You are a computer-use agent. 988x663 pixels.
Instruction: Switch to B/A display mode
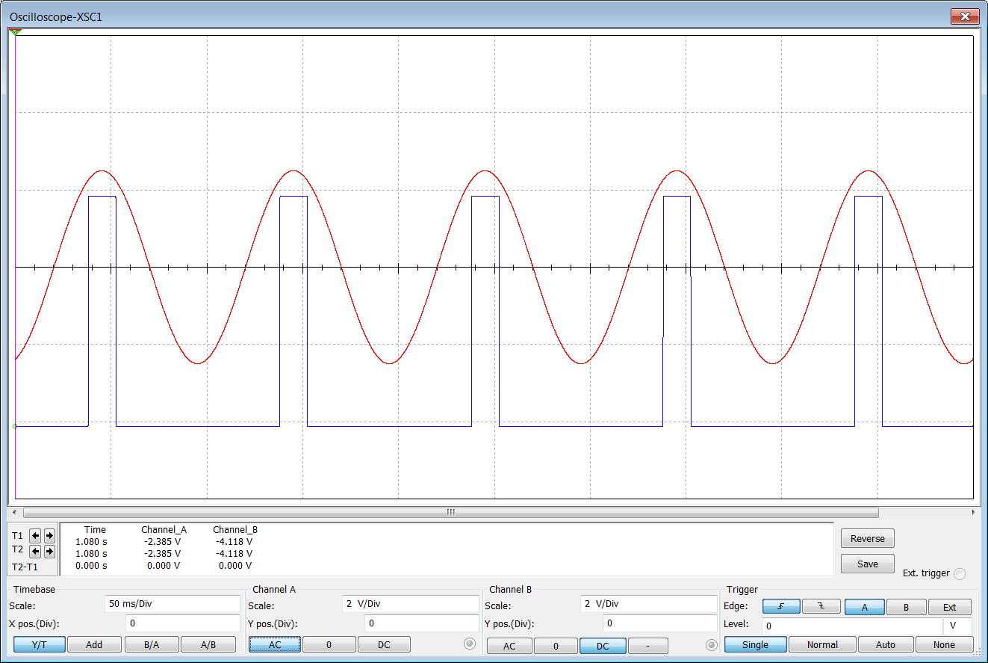tap(151, 644)
